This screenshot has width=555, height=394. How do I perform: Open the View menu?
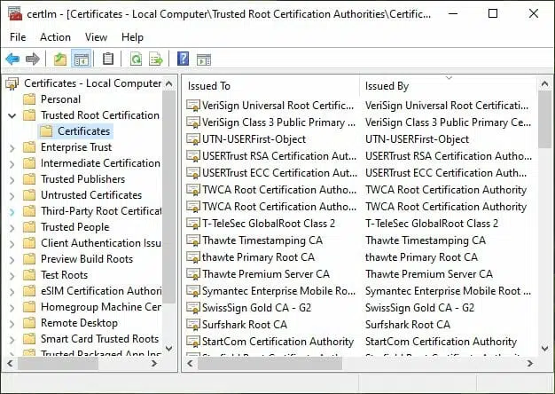[x=96, y=37]
